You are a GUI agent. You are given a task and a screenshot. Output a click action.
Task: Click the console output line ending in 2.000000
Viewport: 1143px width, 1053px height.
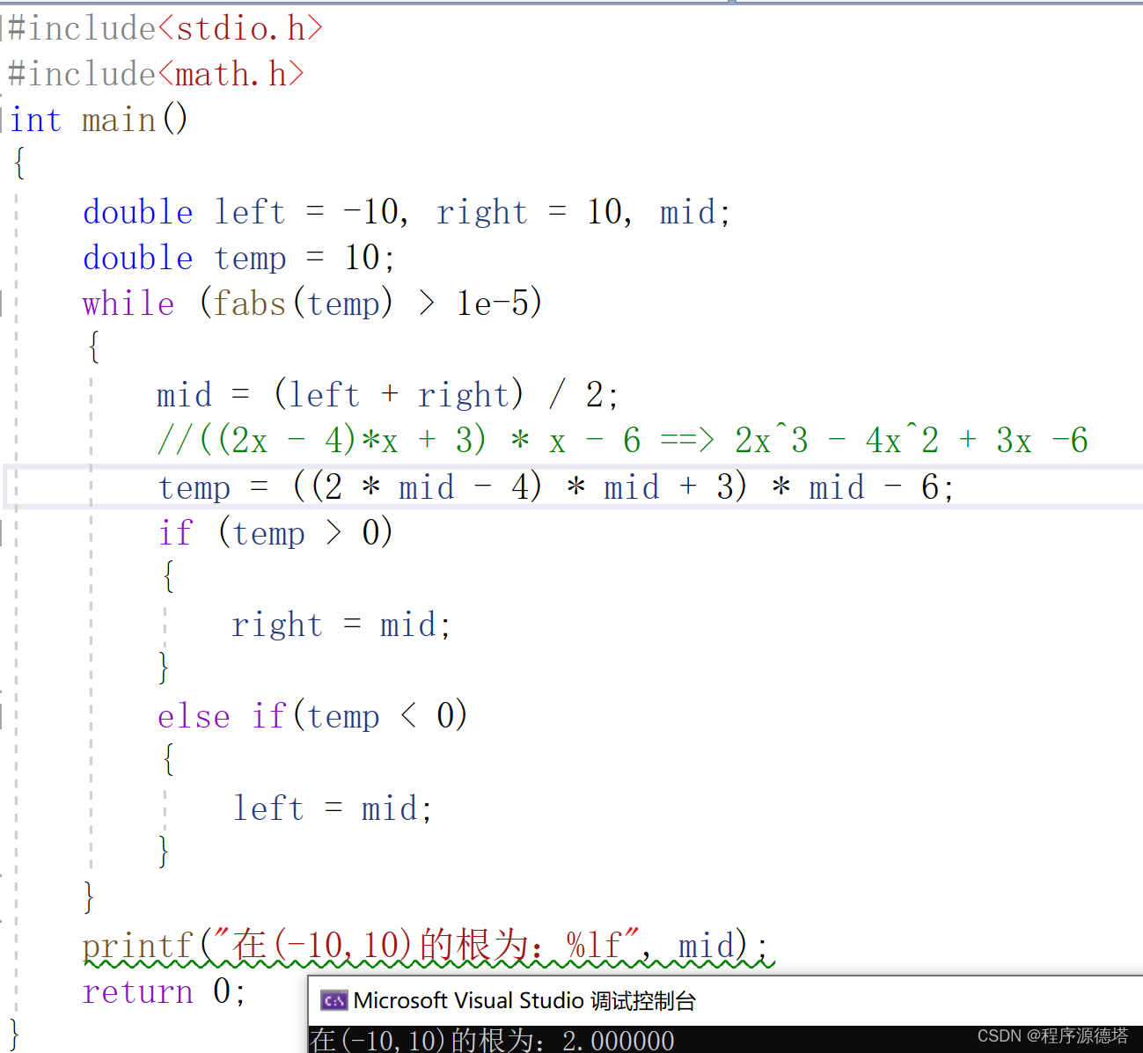(x=492, y=1041)
